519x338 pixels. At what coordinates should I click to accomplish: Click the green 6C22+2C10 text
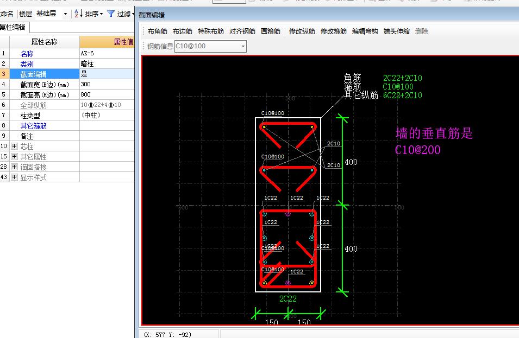(x=403, y=95)
